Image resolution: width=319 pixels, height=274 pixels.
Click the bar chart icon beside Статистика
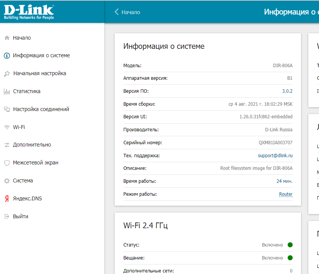pos(7,92)
